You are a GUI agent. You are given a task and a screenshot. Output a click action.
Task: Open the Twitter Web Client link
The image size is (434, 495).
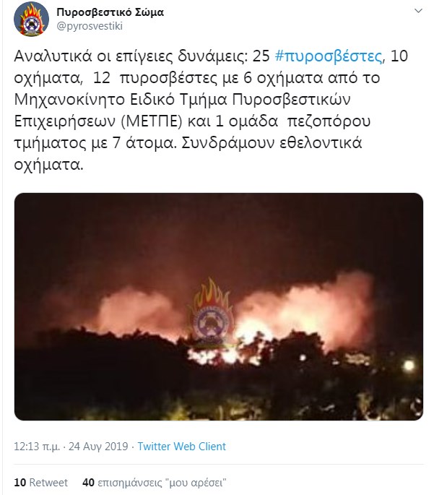182,447
